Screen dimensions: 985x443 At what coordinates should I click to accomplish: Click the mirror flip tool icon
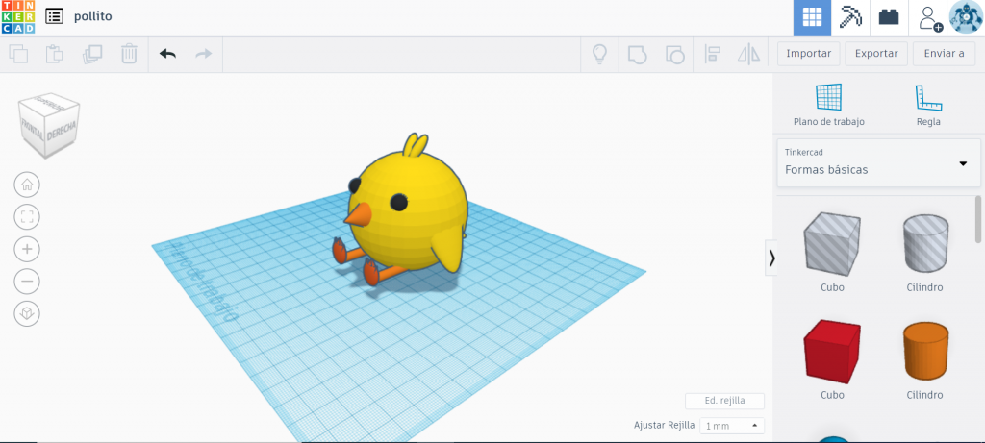pos(748,55)
